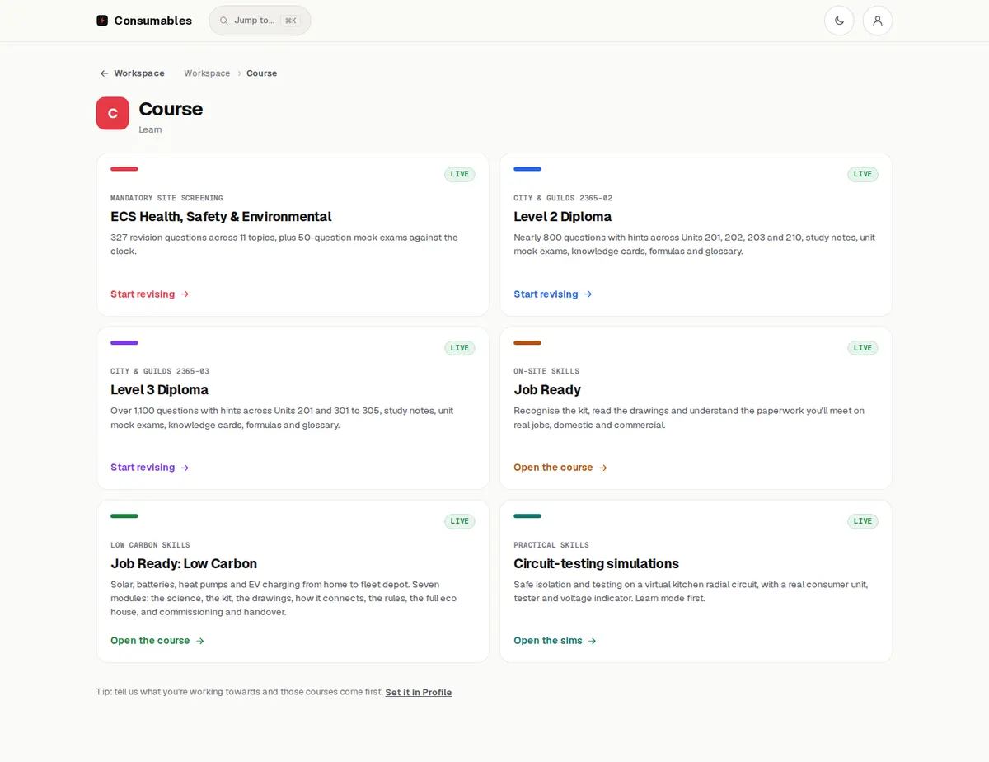Viewport: 989px width, 762px height.
Task: Select the Job Ready: Low Carbon title
Action: tap(184, 564)
